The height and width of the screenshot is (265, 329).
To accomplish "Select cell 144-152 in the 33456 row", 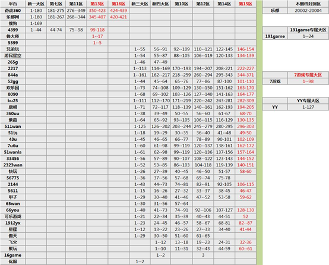I will pos(245,159).
